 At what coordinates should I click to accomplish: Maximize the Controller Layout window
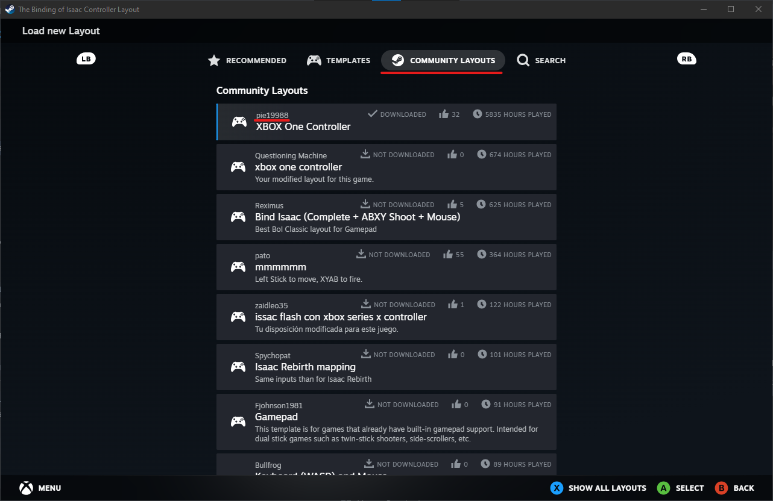coord(731,9)
